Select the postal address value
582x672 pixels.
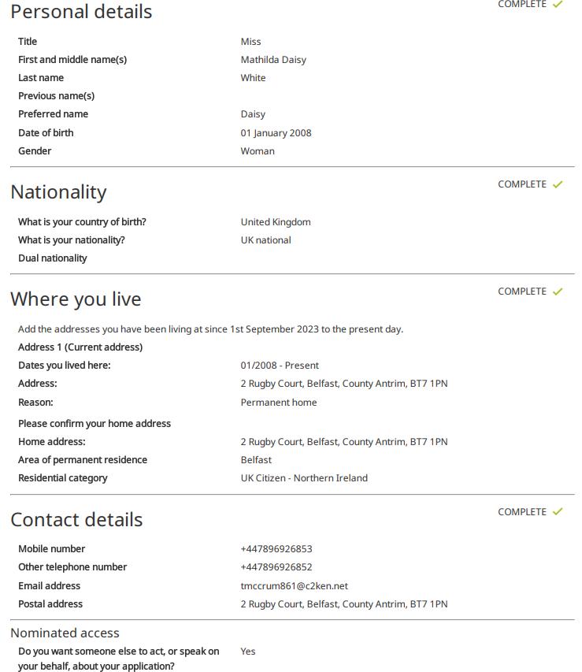(x=343, y=604)
